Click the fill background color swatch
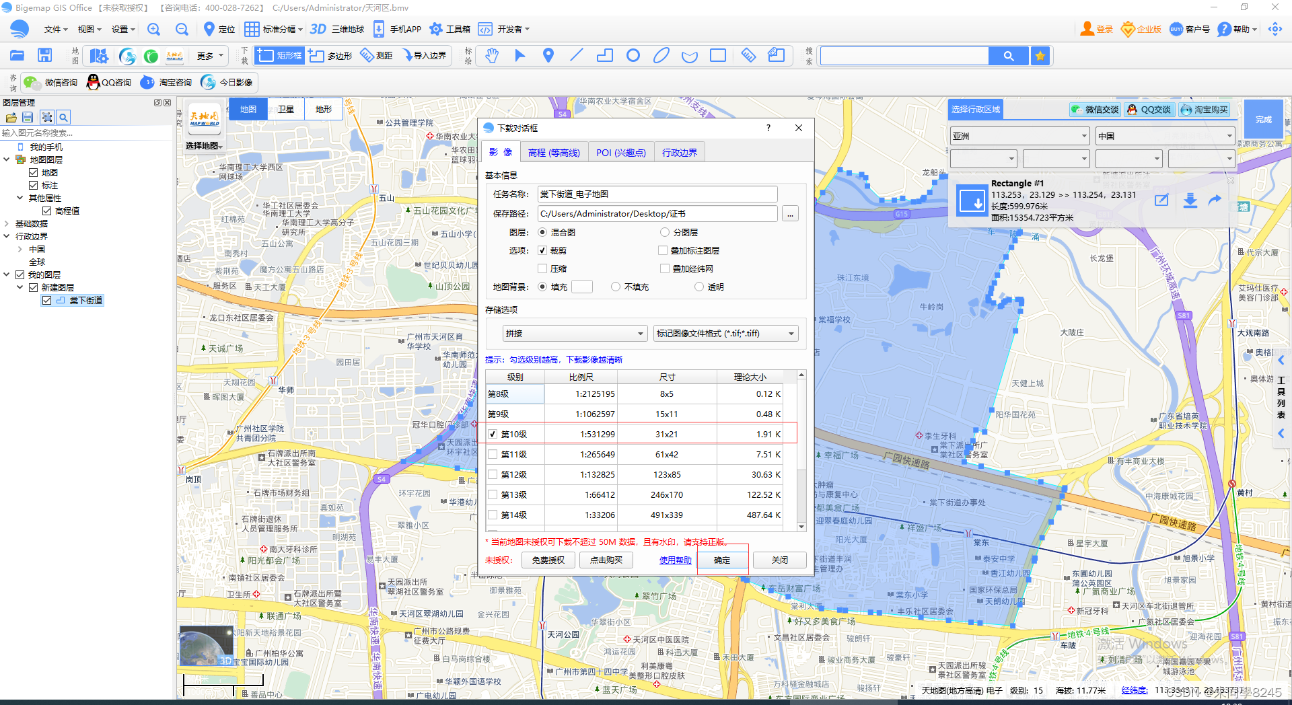 (582, 287)
